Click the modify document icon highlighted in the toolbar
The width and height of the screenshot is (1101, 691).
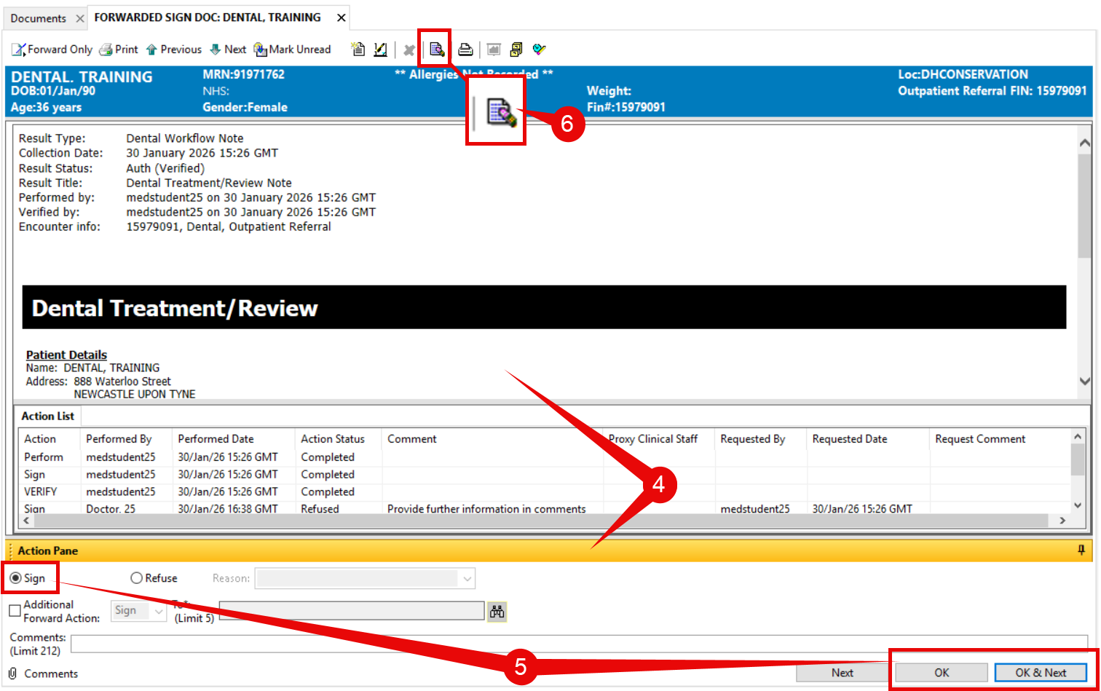436,50
